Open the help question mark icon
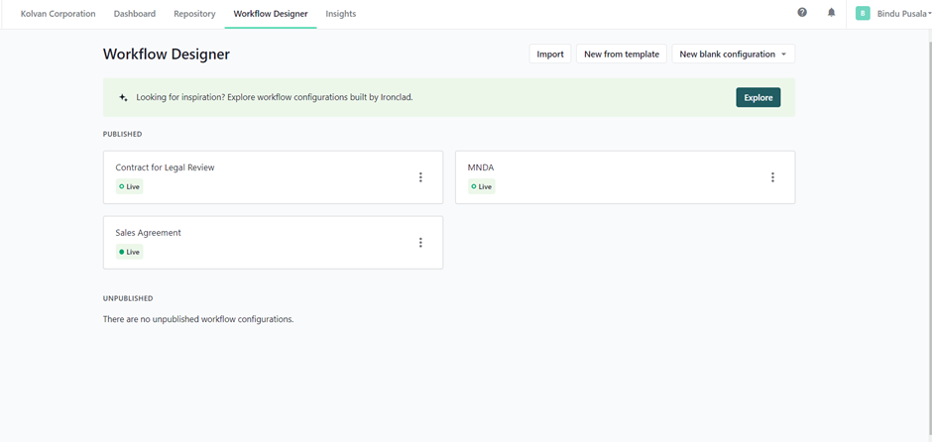Screen dimensions: 932x442 pyautogui.click(x=802, y=13)
